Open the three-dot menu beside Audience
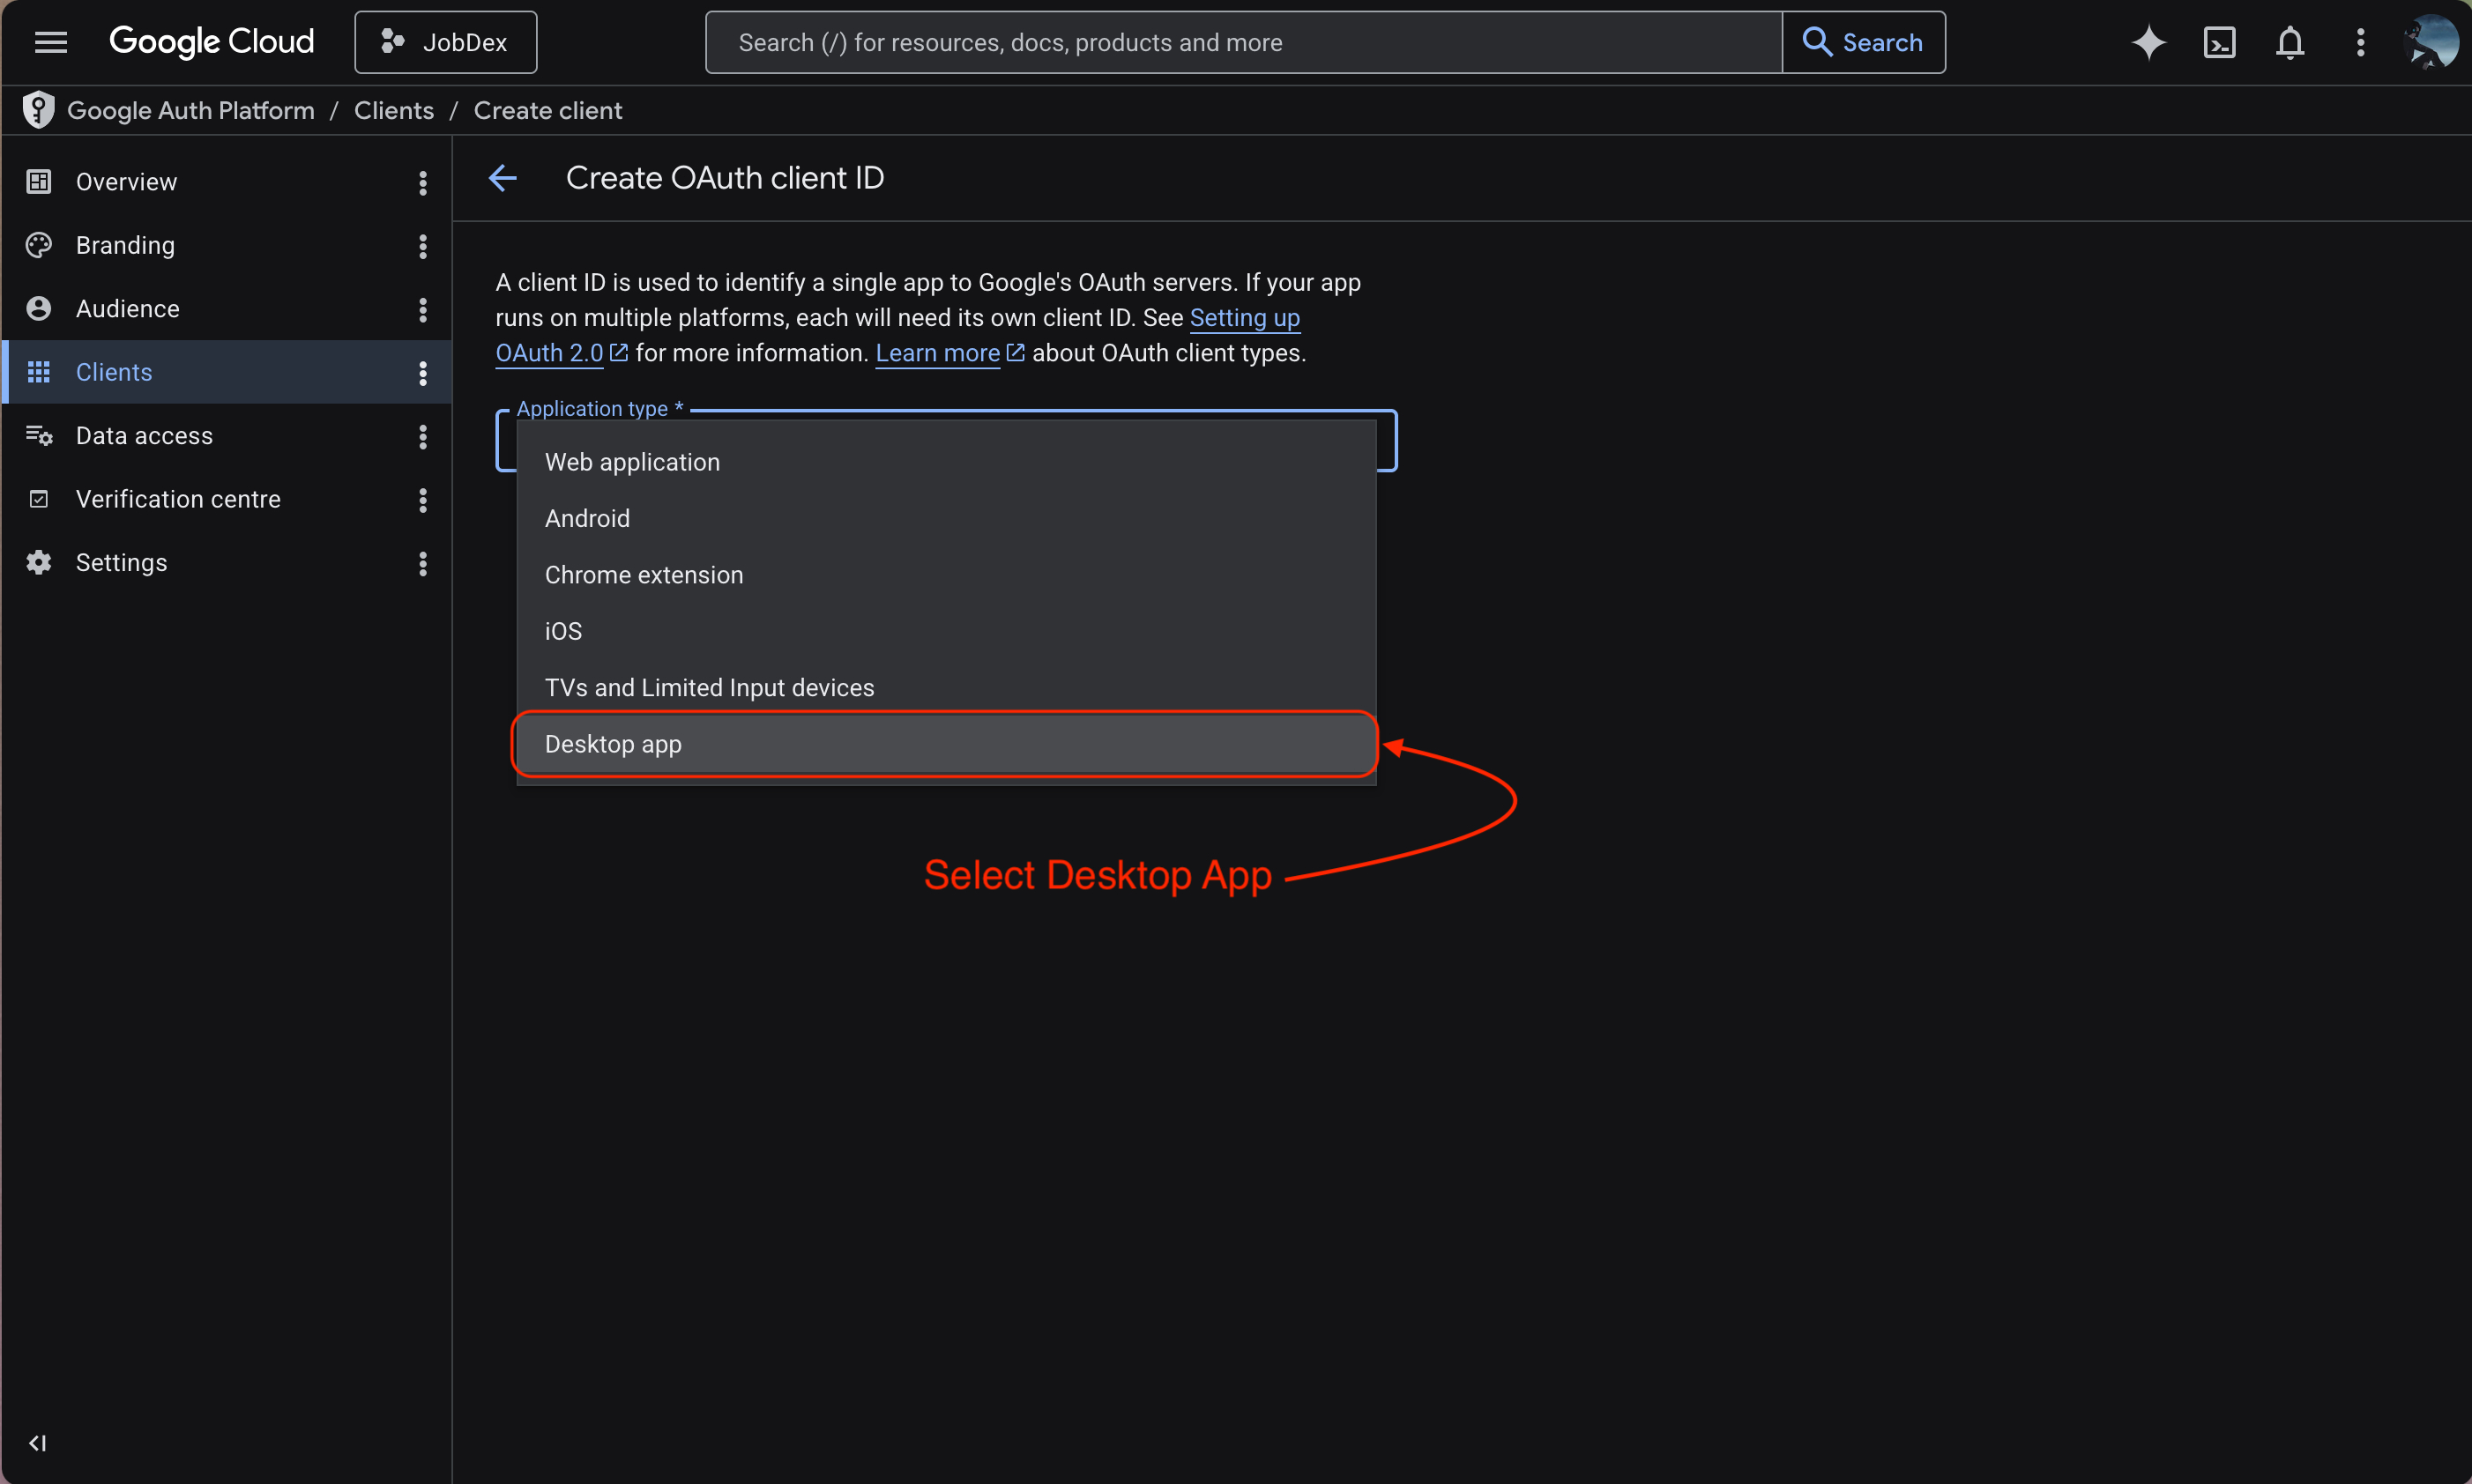This screenshot has width=2472, height=1484. pyautogui.click(x=423, y=310)
